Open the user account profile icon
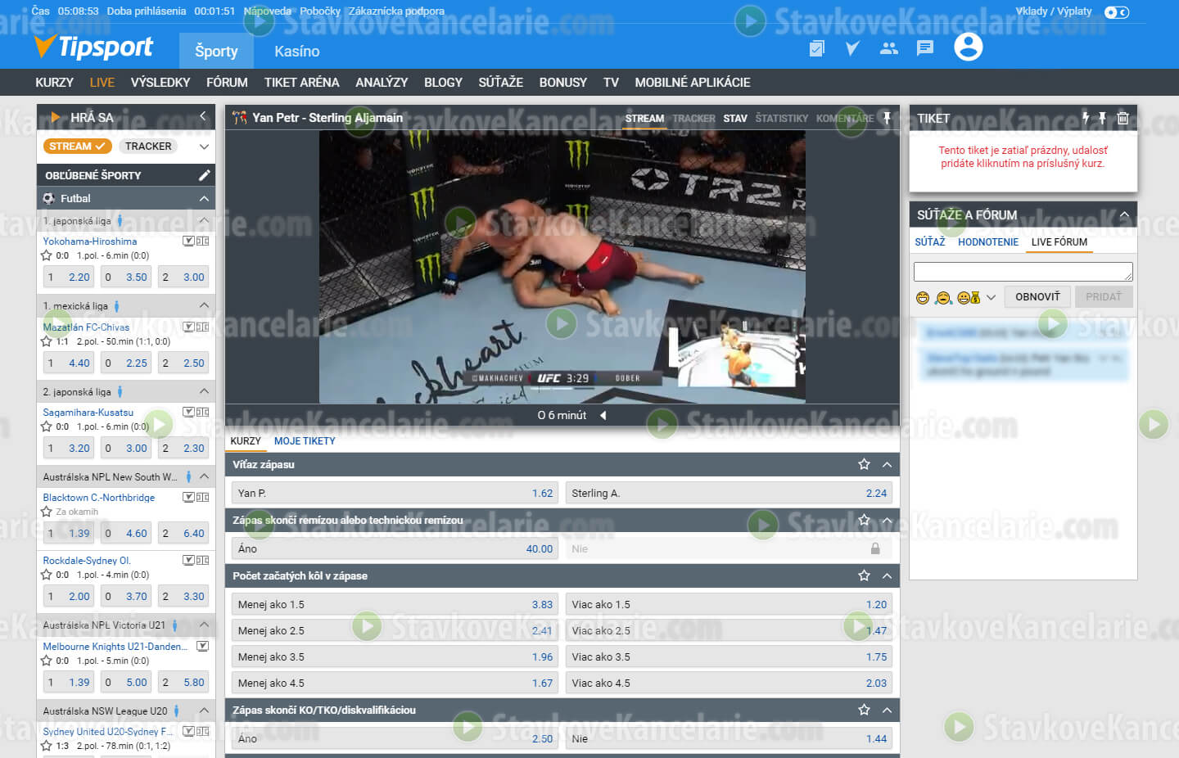Screen dimensions: 1179x758 (x=968, y=47)
